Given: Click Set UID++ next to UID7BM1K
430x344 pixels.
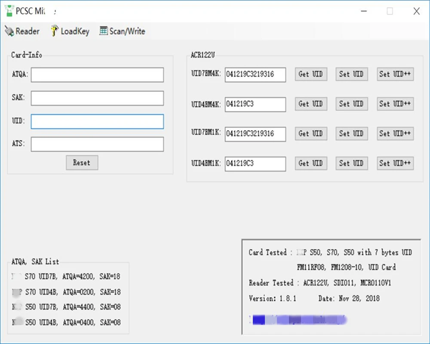Looking at the screenshot, I should tap(395, 133).
